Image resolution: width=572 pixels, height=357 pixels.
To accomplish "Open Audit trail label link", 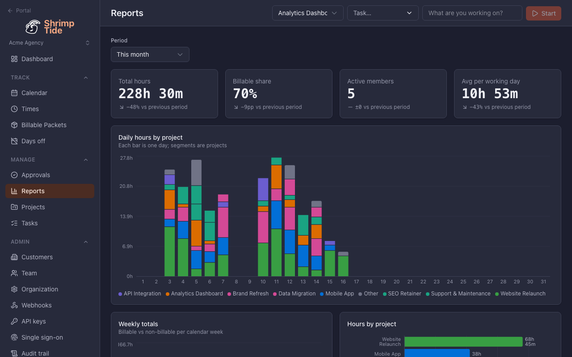I will coord(35,353).
